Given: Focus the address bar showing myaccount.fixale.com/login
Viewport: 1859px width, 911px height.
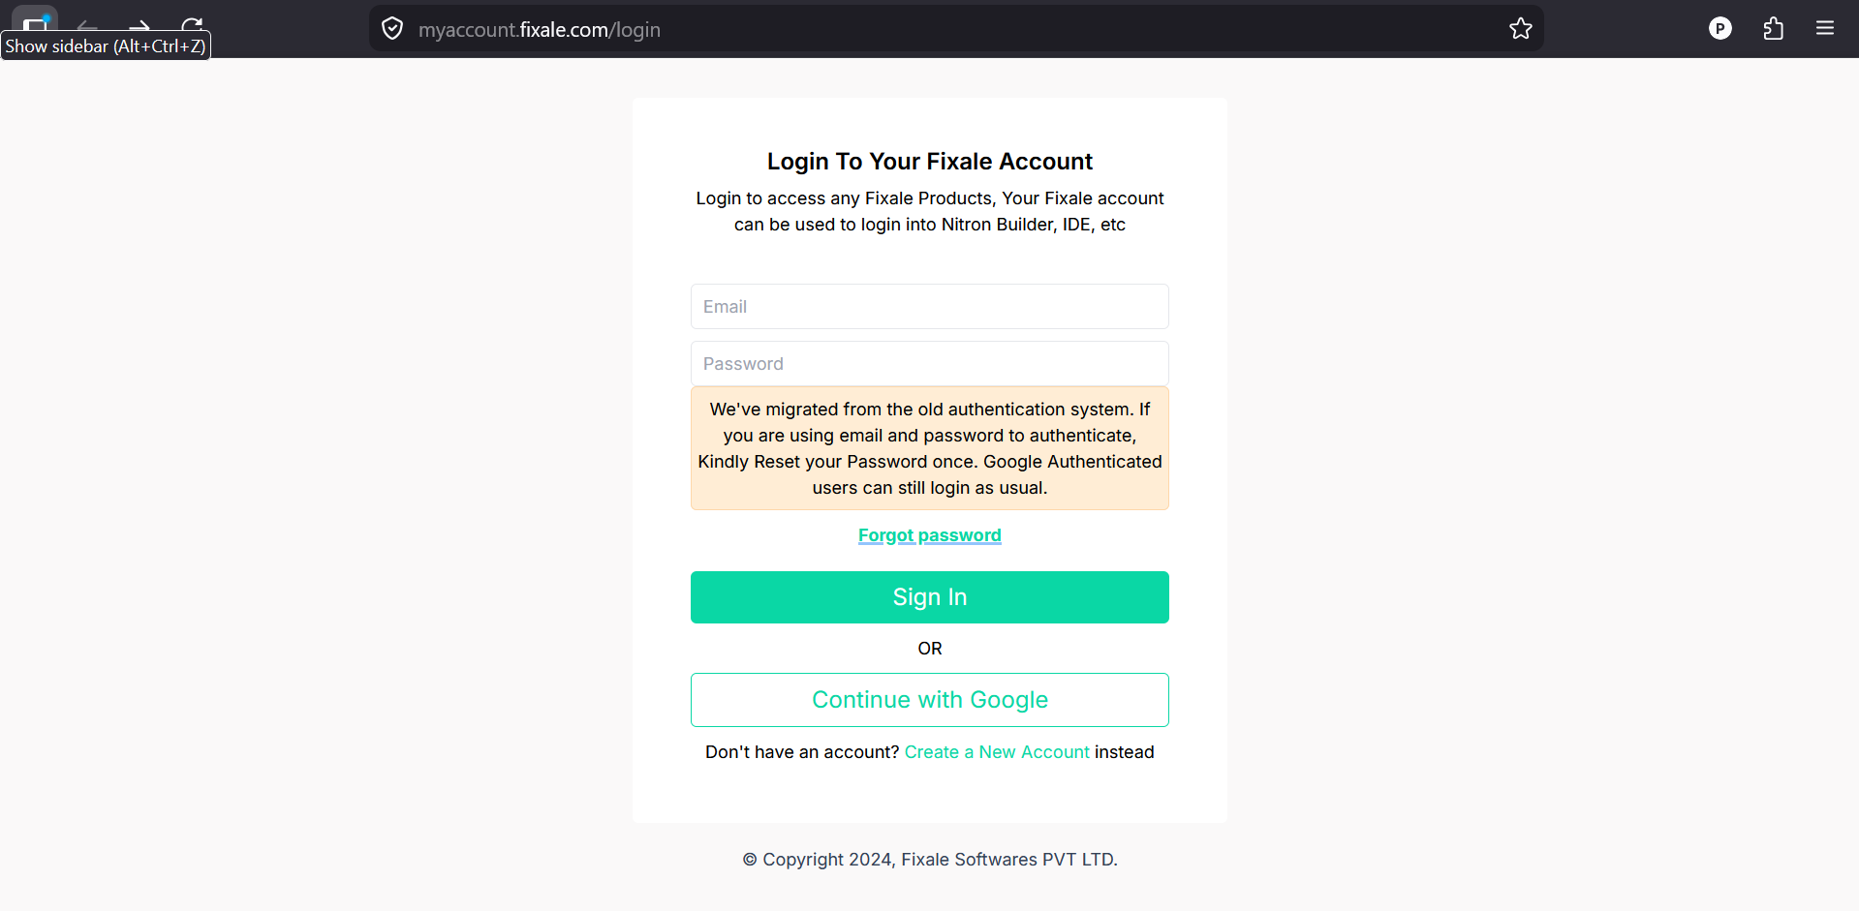Looking at the screenshot, I should 872,29.
